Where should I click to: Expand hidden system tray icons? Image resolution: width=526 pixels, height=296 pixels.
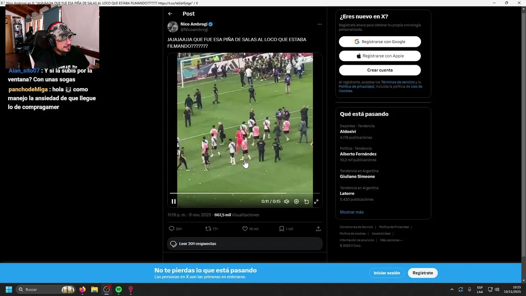(x=452, y=289)
